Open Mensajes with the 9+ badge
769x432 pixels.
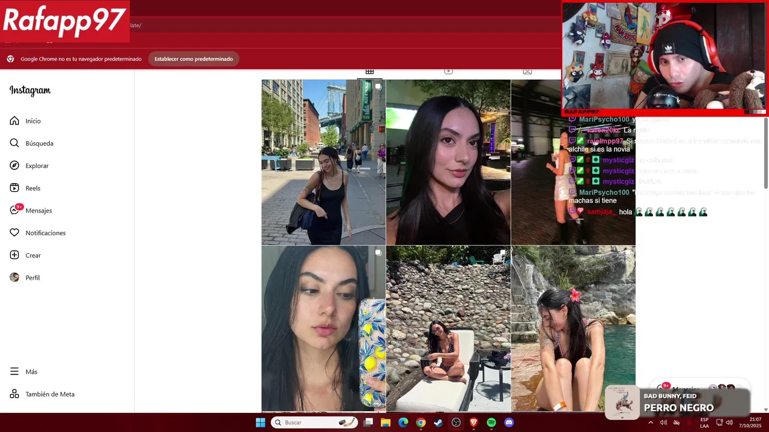(x=31, y=210)
